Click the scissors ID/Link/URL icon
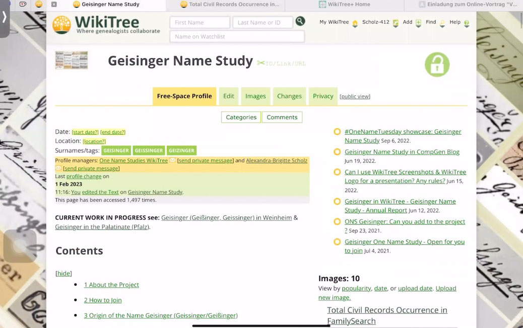 pos(261,63)
